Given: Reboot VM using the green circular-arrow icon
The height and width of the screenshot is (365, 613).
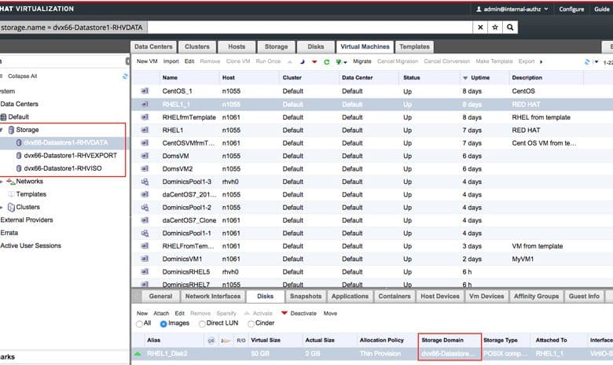Looking at the screenshot, I should tap(326, 62).
